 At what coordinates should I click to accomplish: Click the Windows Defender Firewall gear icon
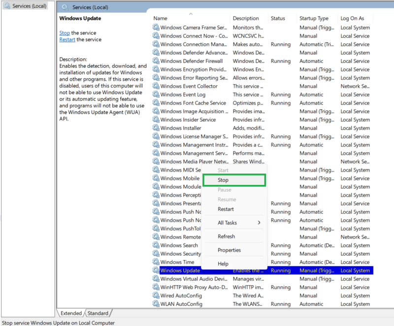[156, 61]
